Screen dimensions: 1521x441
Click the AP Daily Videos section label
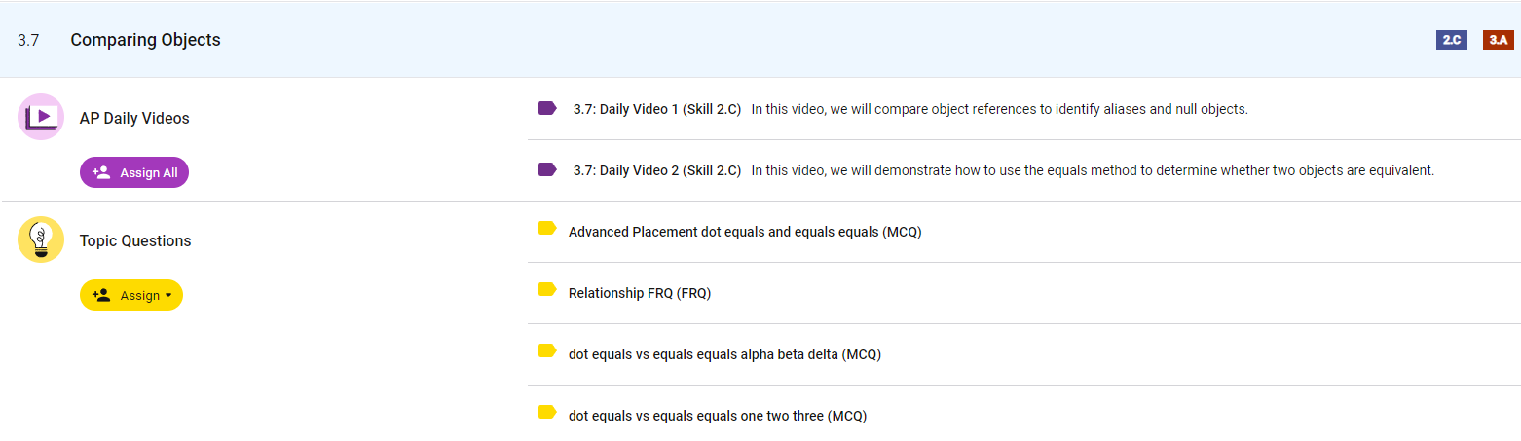tap(134, 119)
